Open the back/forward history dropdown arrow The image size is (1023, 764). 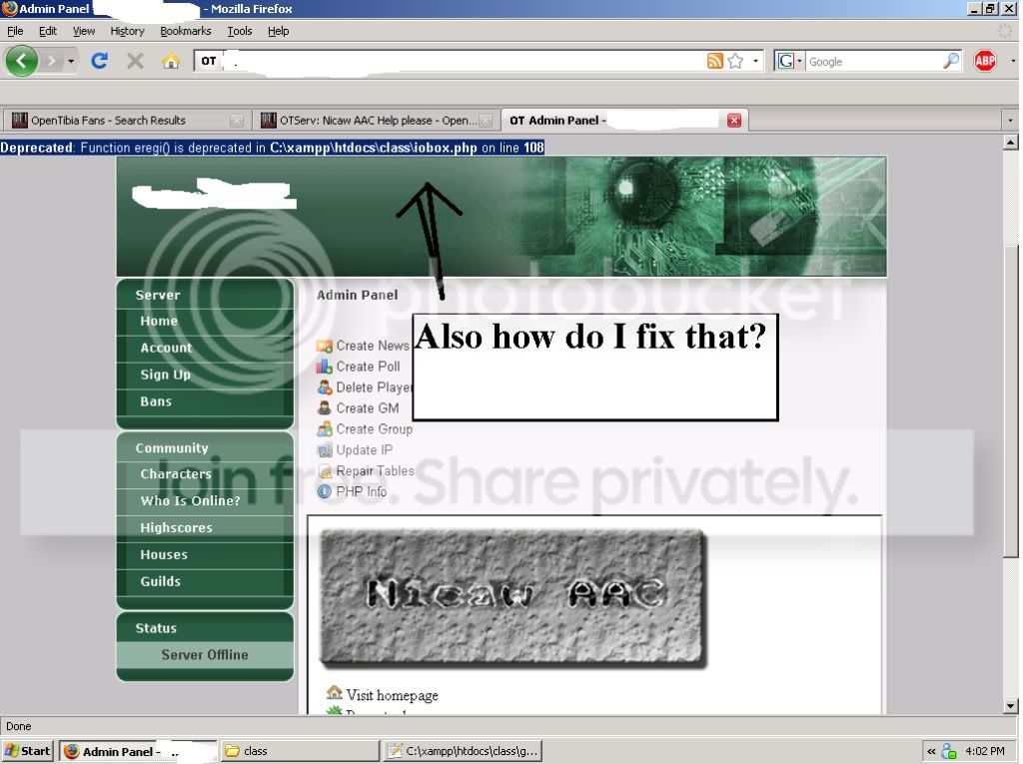coord(71,61)
